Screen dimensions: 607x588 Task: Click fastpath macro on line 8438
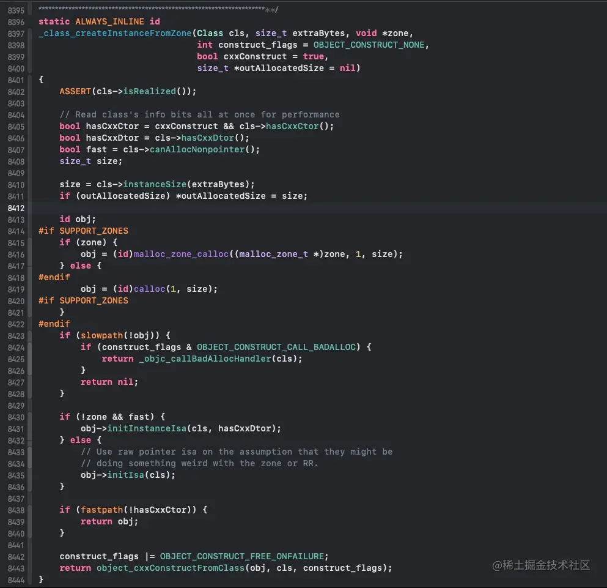coord(101,510)
